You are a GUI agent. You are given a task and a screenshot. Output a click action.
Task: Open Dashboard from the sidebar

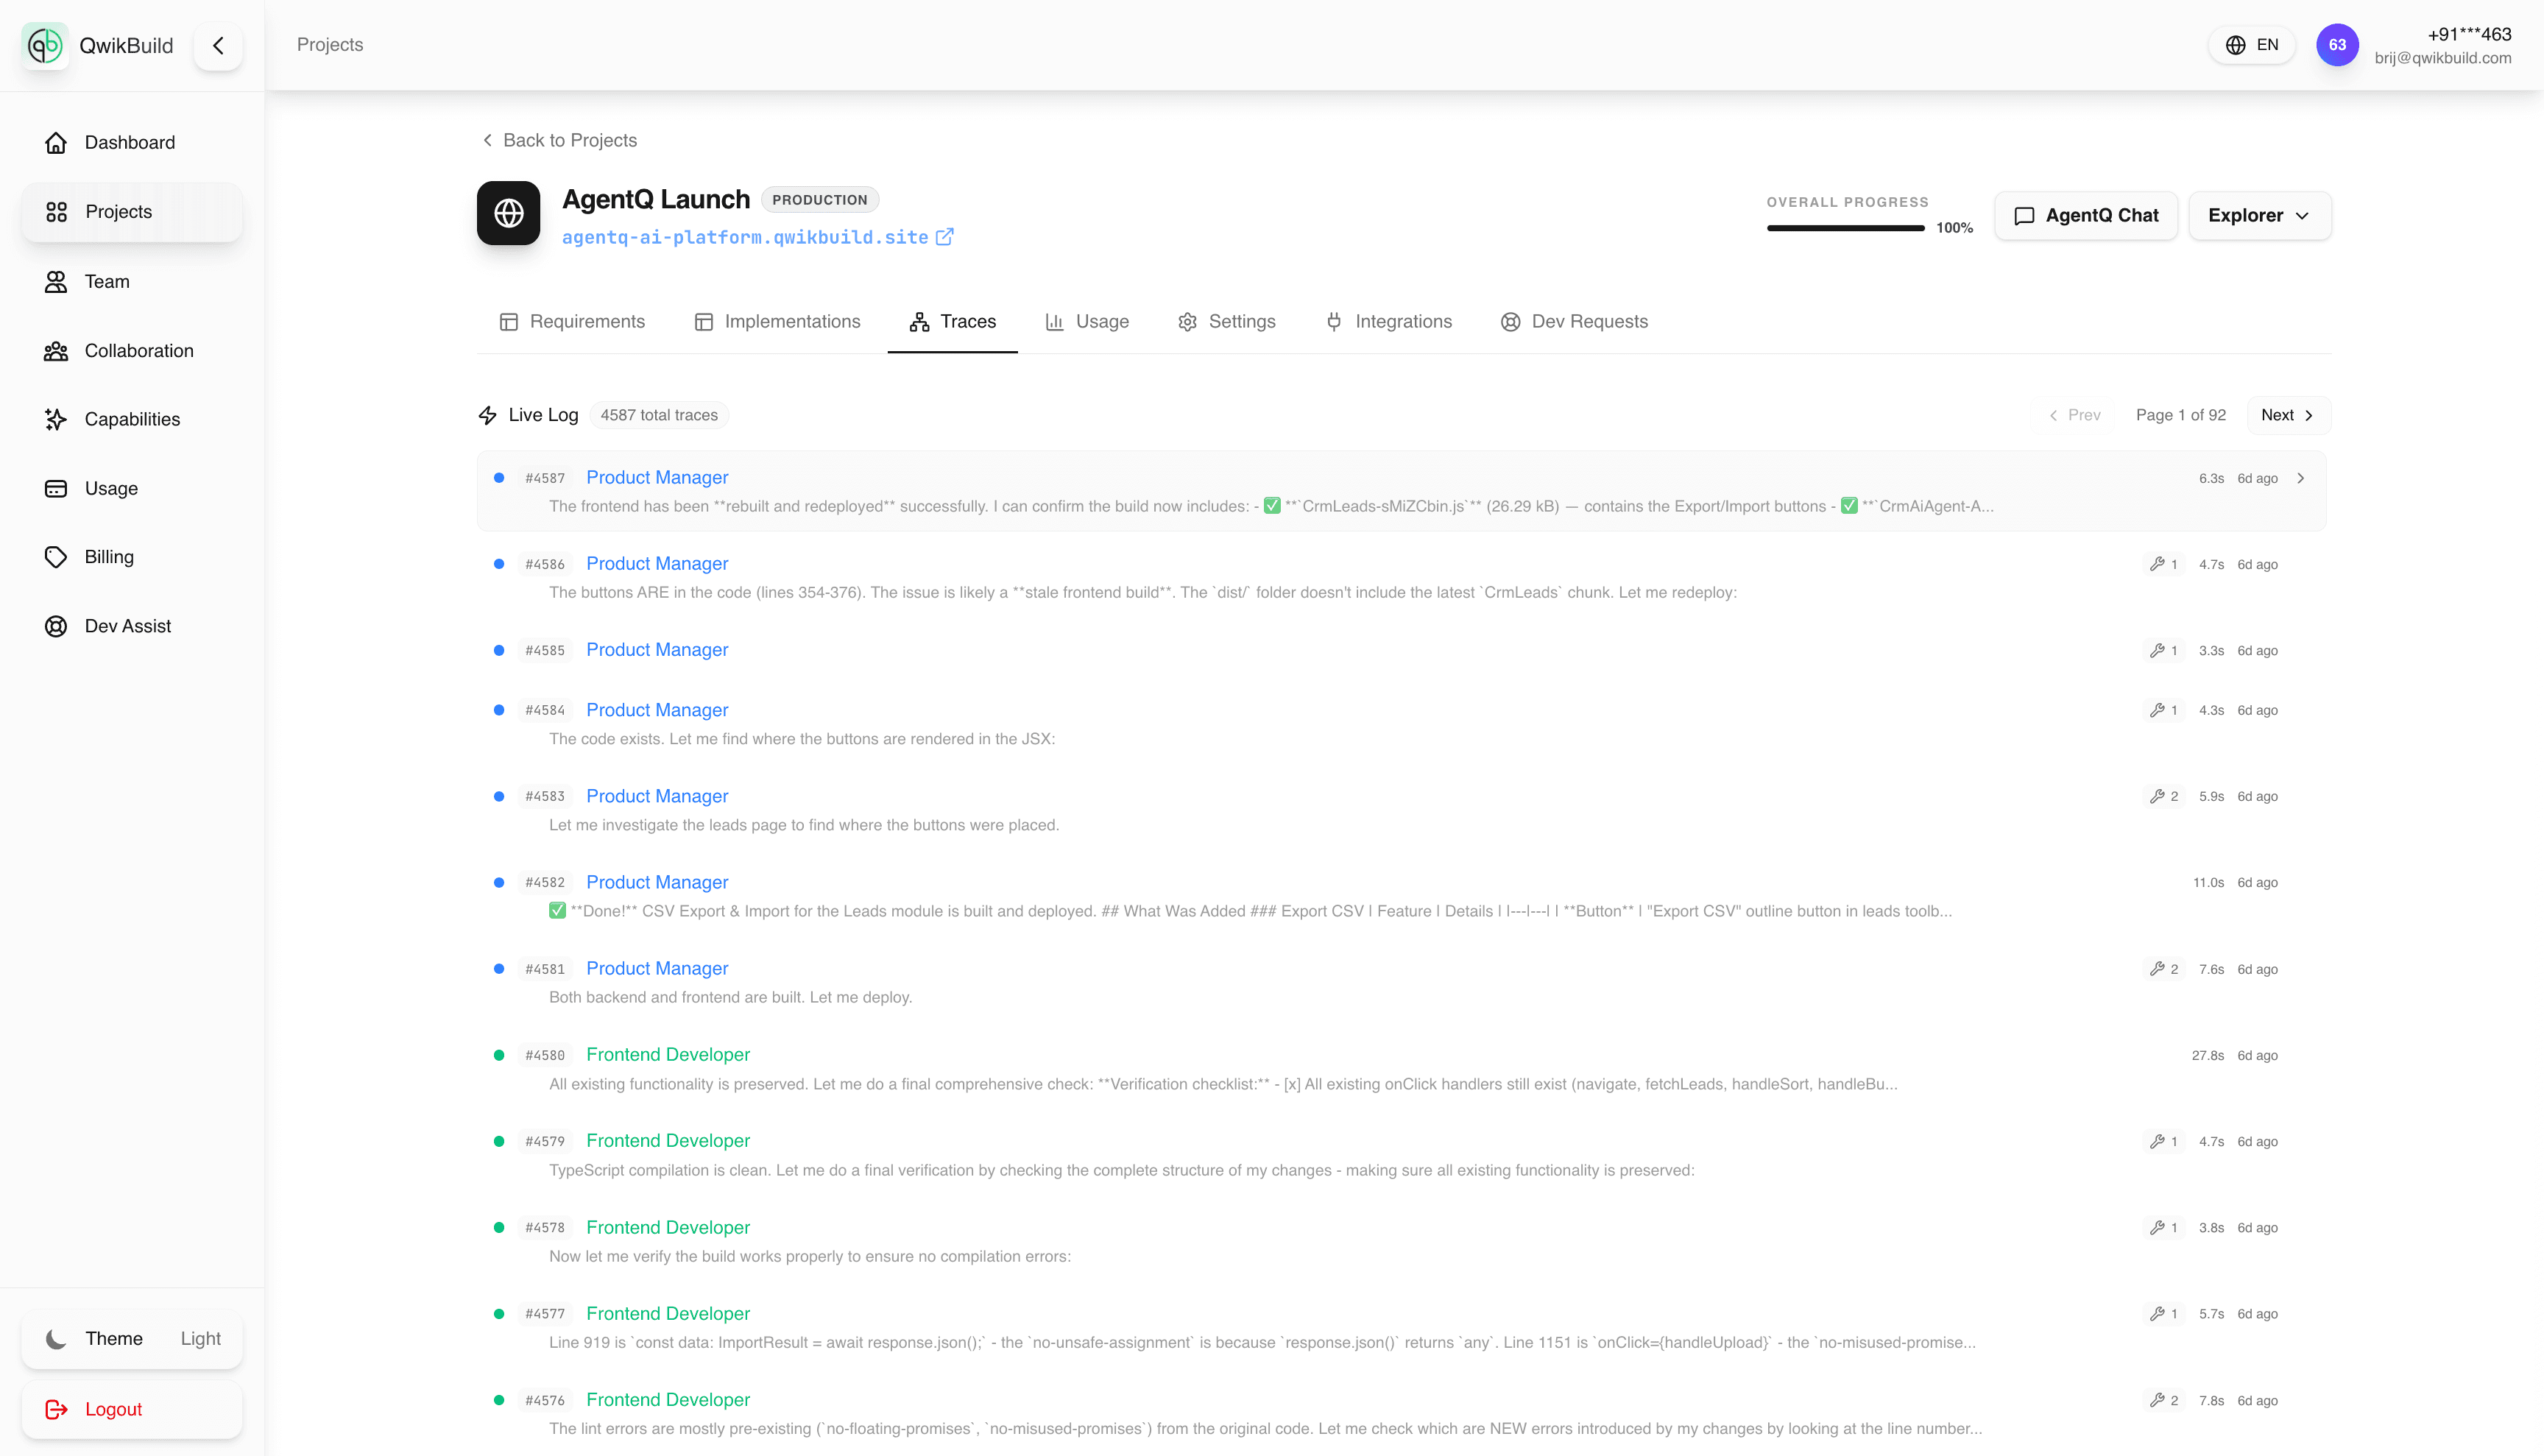(x=132, y=142)
